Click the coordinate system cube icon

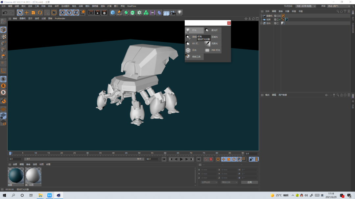pyautogui.click(x=83, y=13)
